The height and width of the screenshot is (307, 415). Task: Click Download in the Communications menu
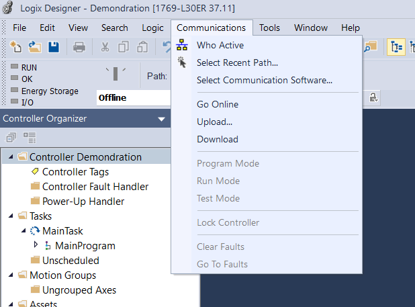(217, 139)
